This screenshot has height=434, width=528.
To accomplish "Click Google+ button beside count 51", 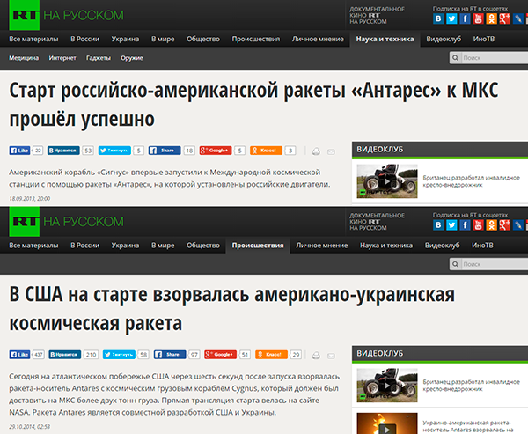I will (220, 355).
